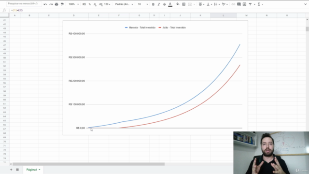This screenshot has height=174, width=309.
Task: Click the presenter webcam video
Action: point(271,153)
